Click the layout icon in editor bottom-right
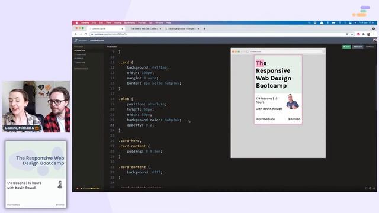The height and width of the screenshot is (213, 379). pyautogui.click(x=367, y=188)
